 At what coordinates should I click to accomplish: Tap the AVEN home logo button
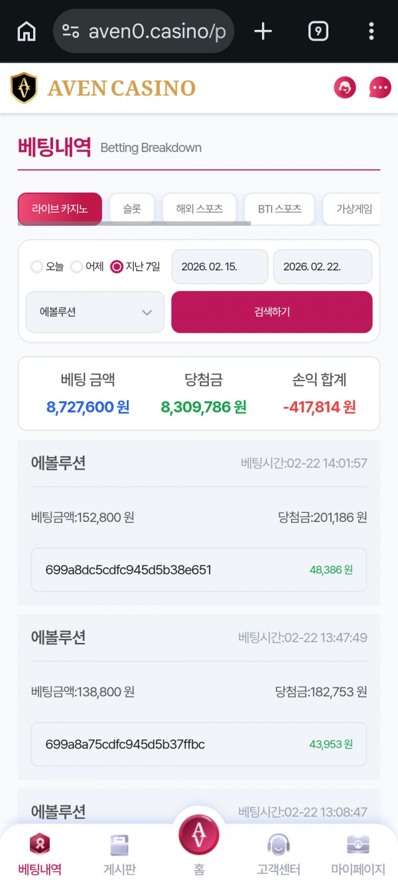click(198, 836)
